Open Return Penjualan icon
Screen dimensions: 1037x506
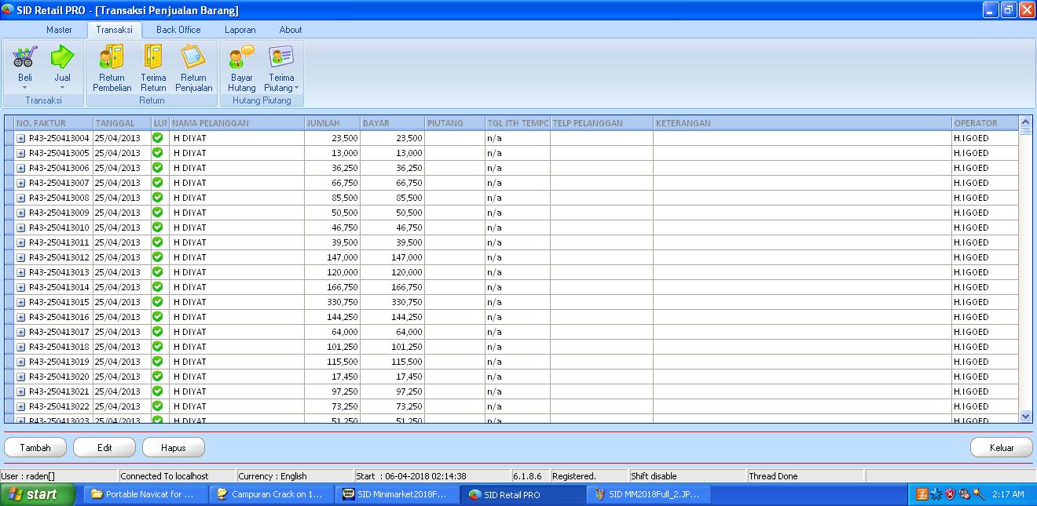click(x=193, y=57)
